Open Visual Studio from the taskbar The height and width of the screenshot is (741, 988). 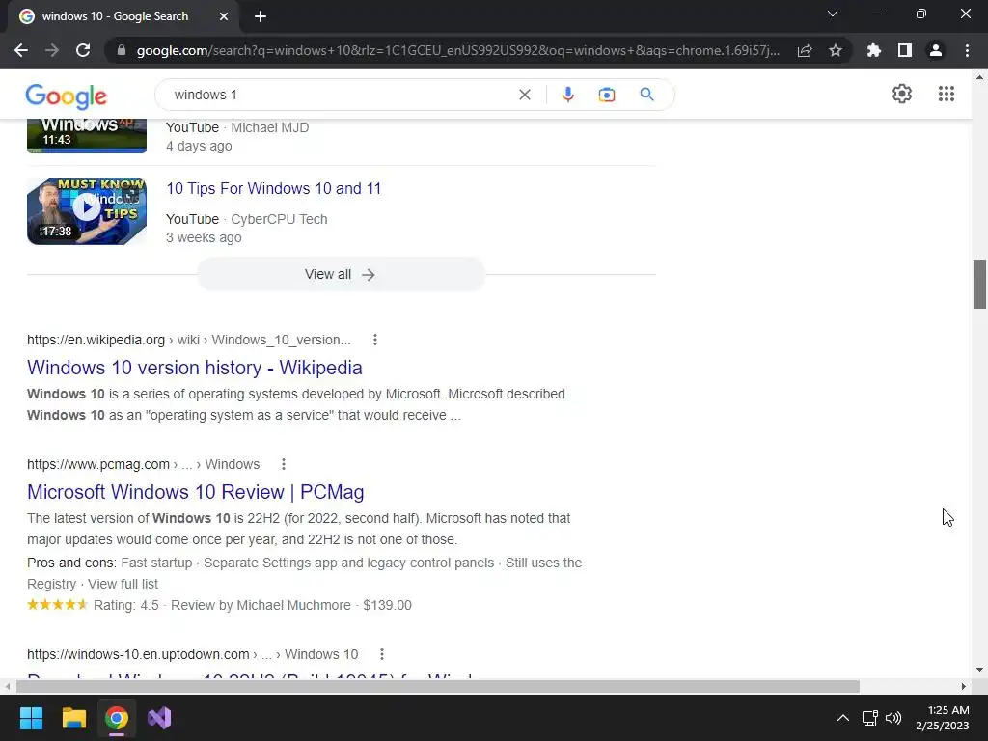click(159, 718)
